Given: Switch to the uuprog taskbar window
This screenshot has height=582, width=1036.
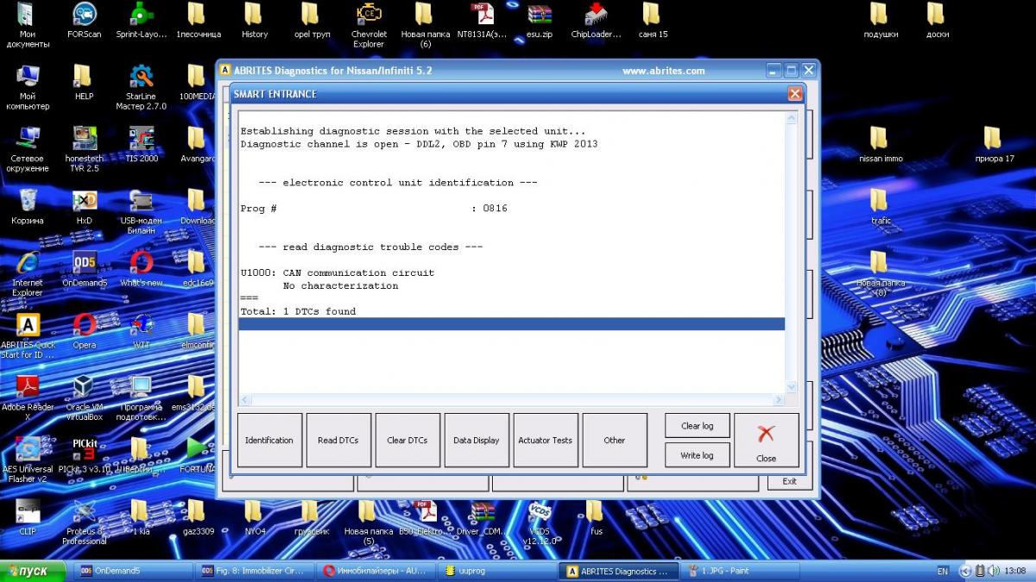Looking at the screenshot, I should point(496,571).
